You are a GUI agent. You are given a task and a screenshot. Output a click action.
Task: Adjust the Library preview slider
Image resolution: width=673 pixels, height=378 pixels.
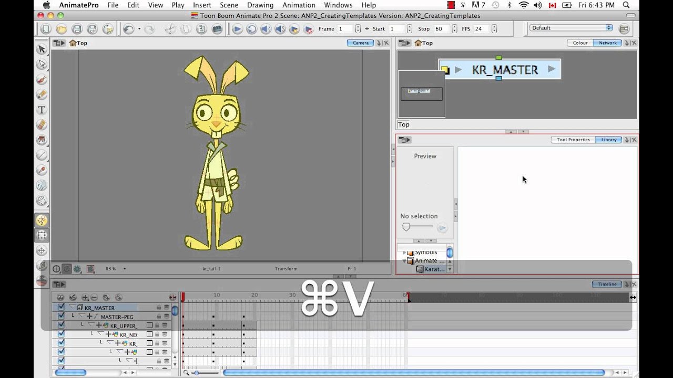pos(419,227)
